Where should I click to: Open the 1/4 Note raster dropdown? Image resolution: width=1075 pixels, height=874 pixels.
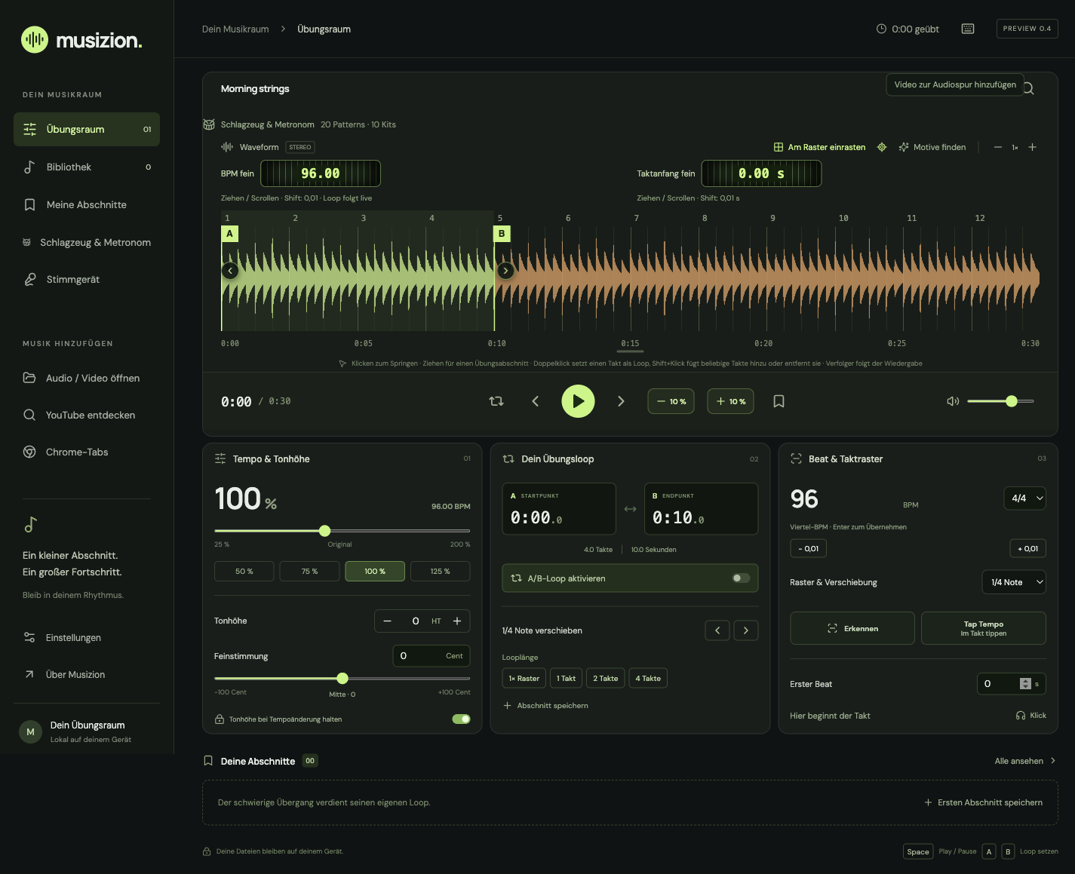coord(1014,582)
